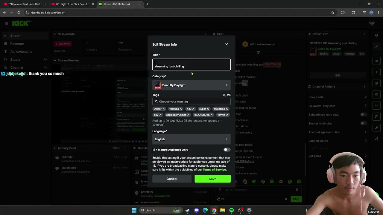Viewport: 383px width, 215px height.
Task: Open File Explorer from the taskbar
Action: 223,210
